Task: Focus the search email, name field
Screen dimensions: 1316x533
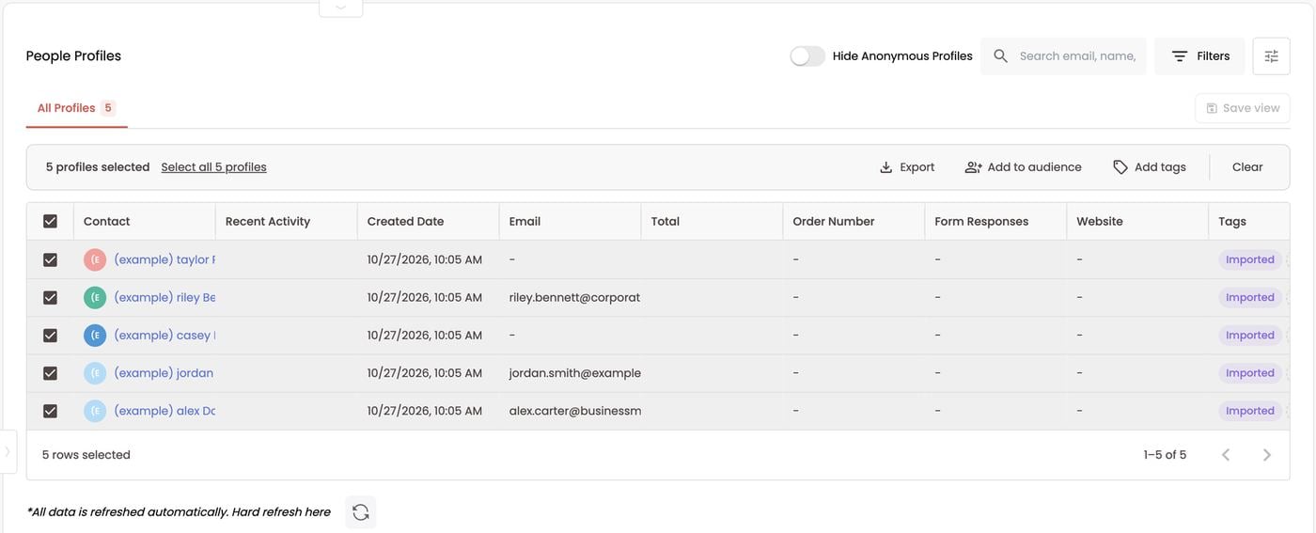Action: pos(1077,56)
